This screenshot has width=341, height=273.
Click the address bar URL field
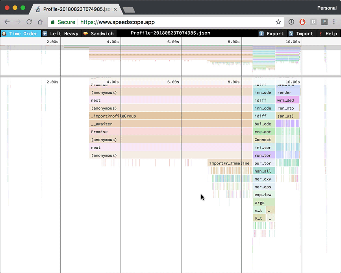(x=165, y=22)
